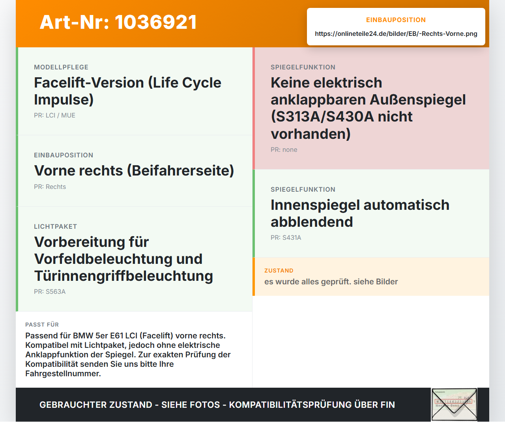Click the PR: S563A code
505x422 pixels.
click(x=50, y=291)
